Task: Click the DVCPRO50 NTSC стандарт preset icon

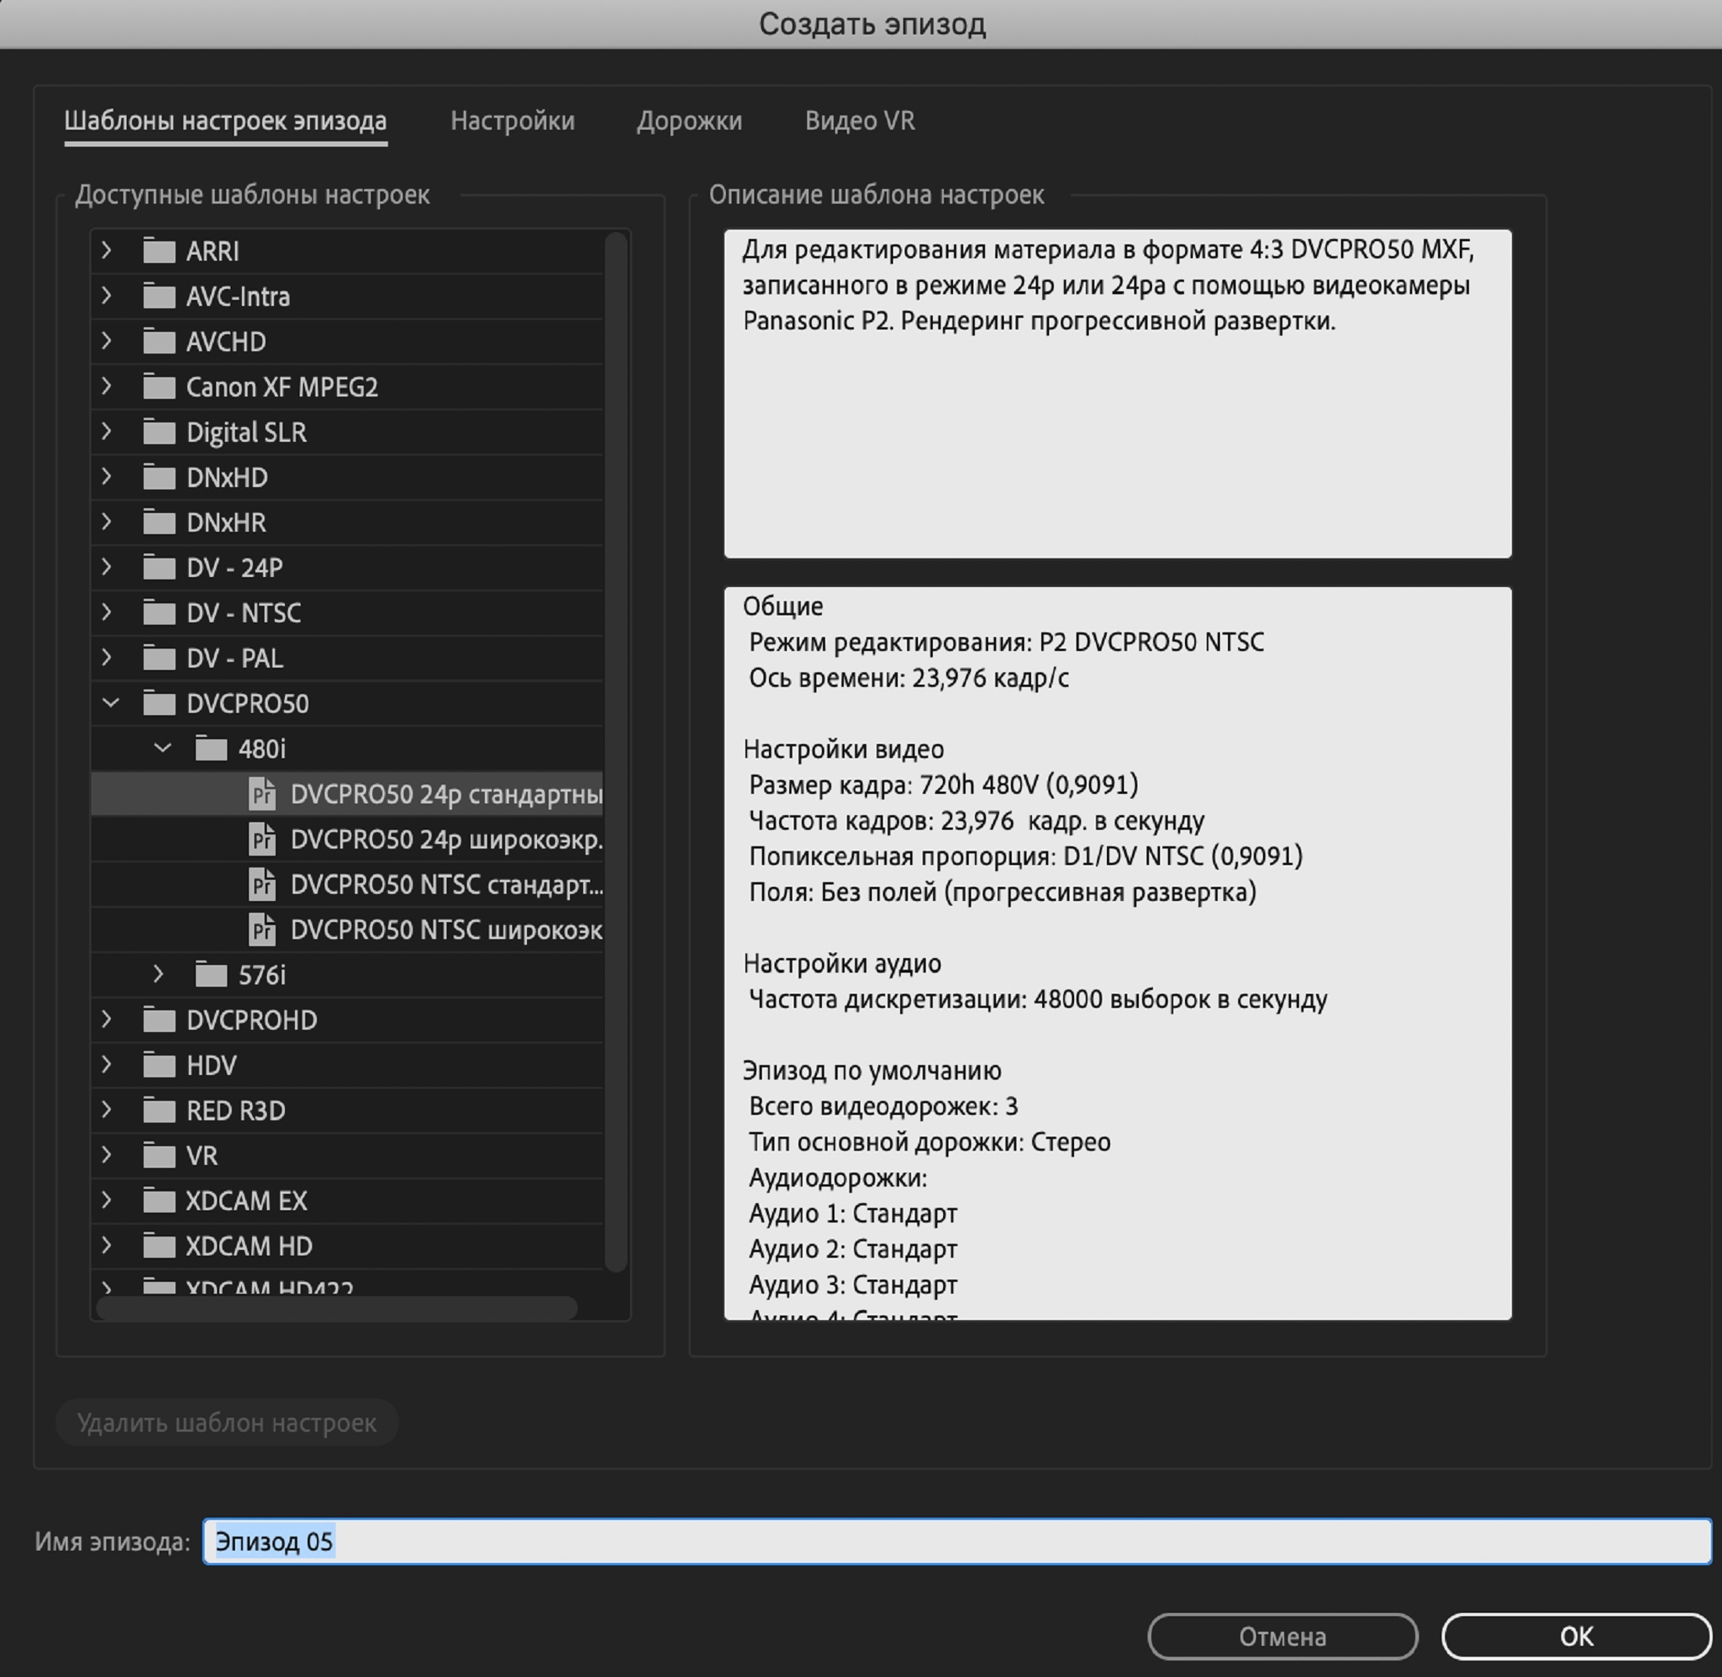Action: (262, 885)
